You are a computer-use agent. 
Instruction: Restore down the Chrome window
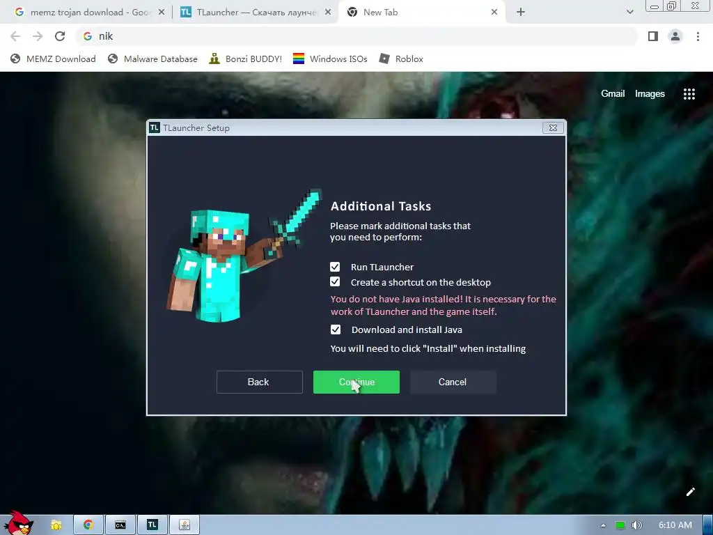point(671,6)
